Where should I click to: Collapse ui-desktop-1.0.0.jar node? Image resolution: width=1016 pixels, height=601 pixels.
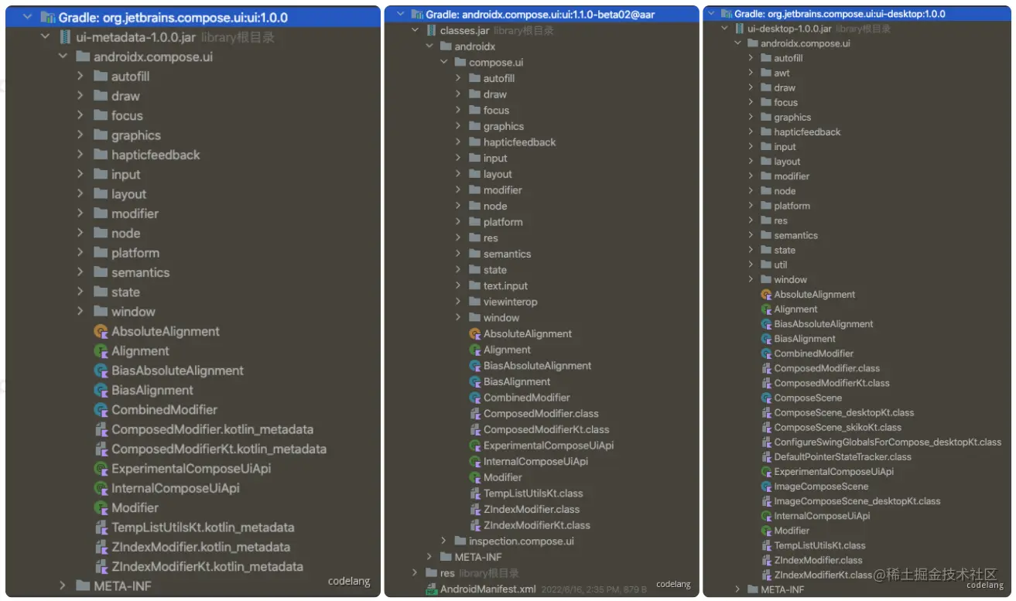click(x=724, y=29)
